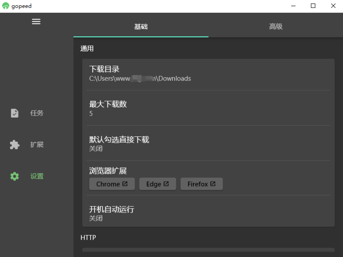Switch to the 基础 (Basic) tab

point(141,26)
